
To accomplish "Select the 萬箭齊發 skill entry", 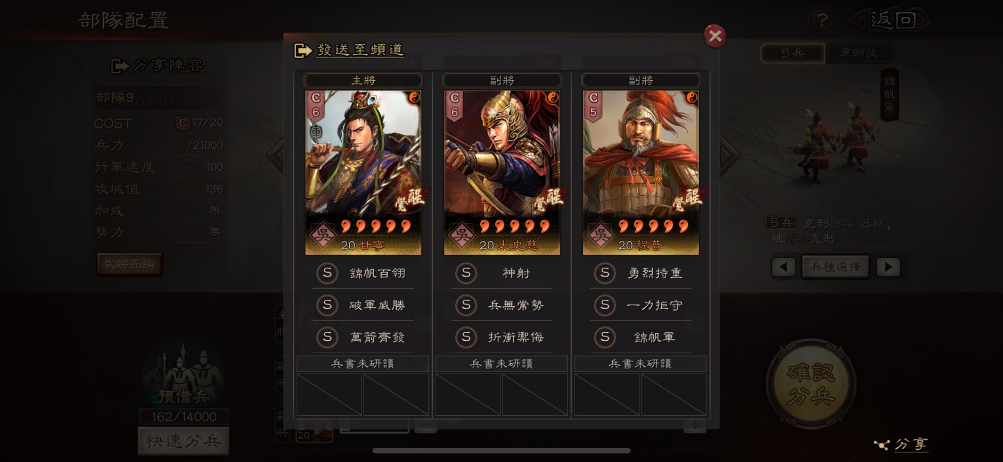I will coord(363,337).
